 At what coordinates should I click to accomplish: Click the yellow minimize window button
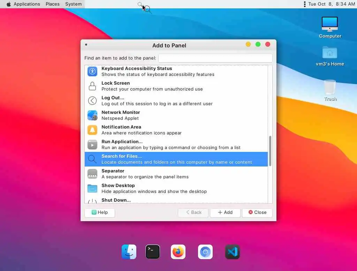[x=248, y=44]
